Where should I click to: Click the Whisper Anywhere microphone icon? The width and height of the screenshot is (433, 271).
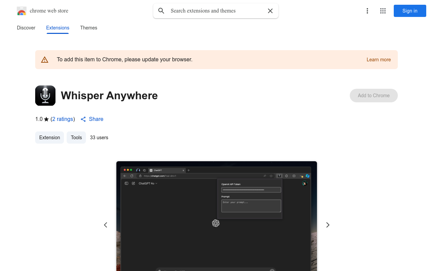point(45,96)
